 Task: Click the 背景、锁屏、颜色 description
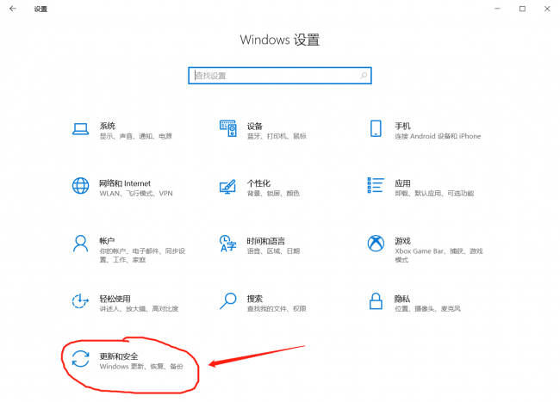click(x=273, y=194)
